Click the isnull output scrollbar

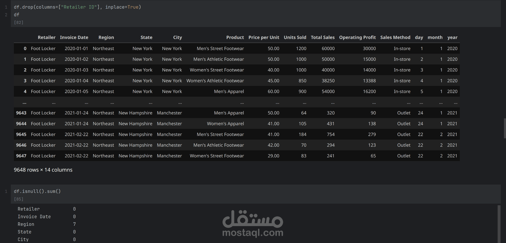coord(499,224)
